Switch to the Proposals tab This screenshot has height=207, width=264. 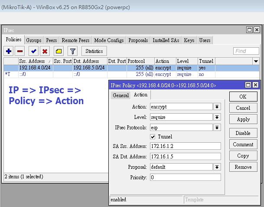[138, 40]
